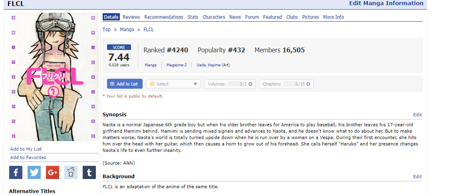Share via the Google Plus icon
Image resolution: width=453 pixels, height=195 pixels.
tap(52, 173)
